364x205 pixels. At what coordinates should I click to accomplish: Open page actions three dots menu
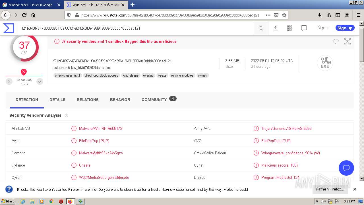[x=268, y=15]
